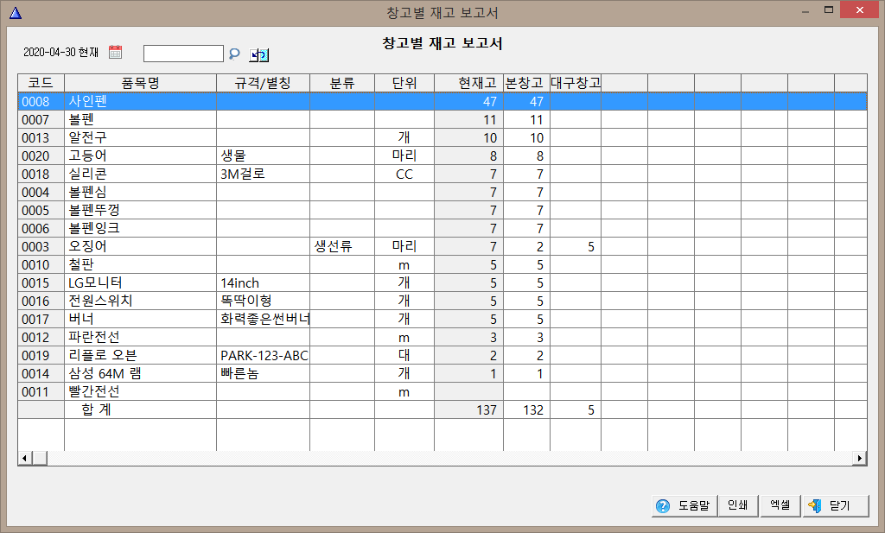
Task: Select the 전원스위치 item cell
Action: [141, 301]
